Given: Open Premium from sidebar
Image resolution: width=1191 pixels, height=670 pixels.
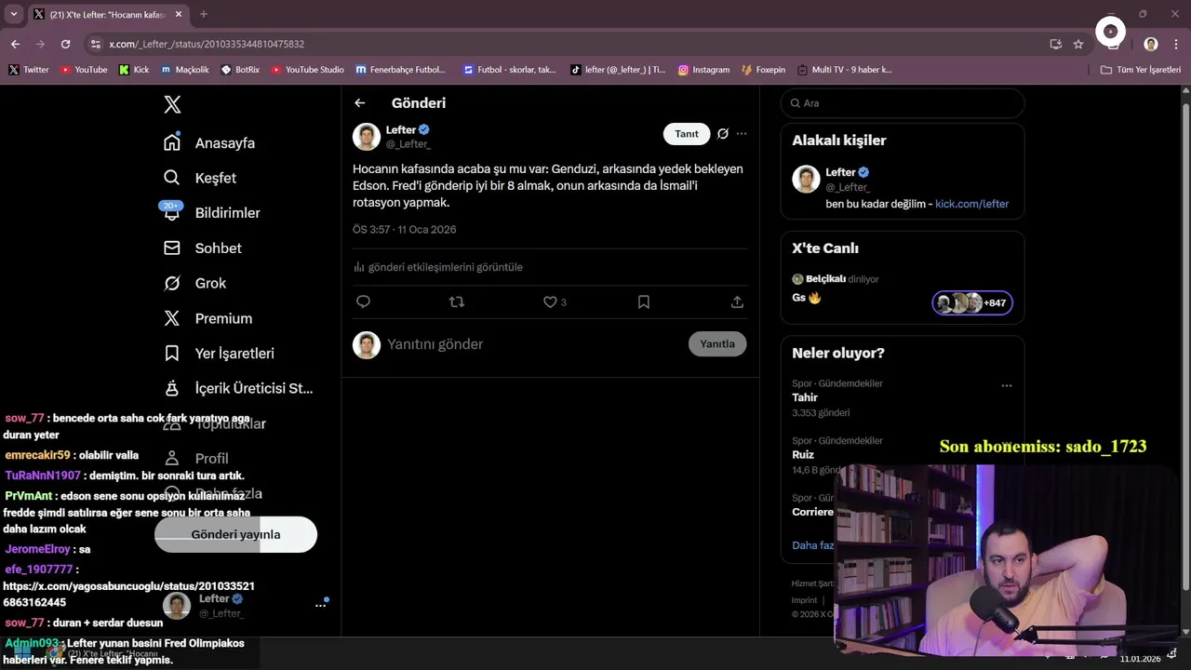Looking at the screenshot, I should click(208, 318).
